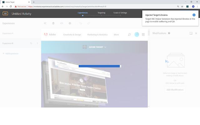Open the user avatar in Adobe page
Image resolution: width=200 pixels, height=125 pixels.
click(137, 34)
